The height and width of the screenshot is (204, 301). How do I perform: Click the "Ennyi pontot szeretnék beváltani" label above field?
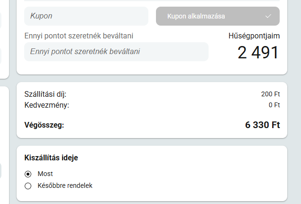pyautogui.click(x=79, y=36)
